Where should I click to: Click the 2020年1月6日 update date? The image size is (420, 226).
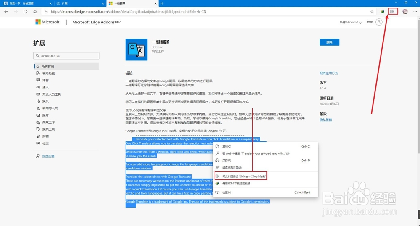329,104
